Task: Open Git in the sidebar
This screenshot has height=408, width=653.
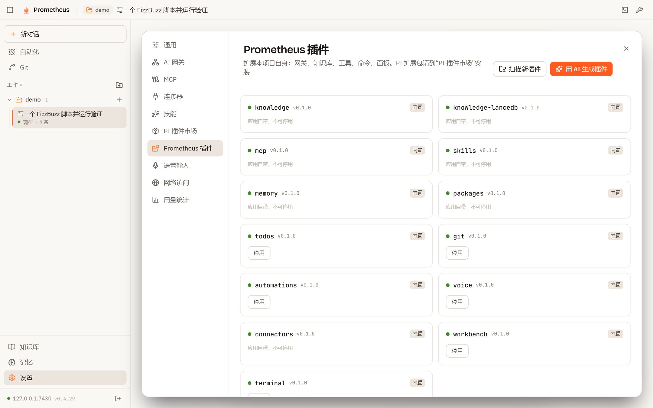Action: pyautogui.click(x=65, y=67)
